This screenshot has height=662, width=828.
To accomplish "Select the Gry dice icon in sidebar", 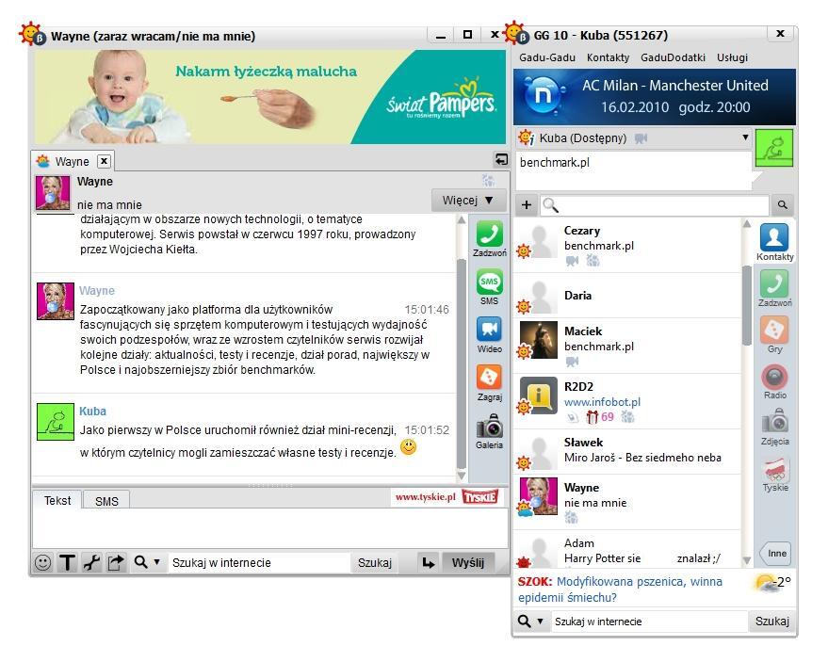I will (x=774, y=331).
